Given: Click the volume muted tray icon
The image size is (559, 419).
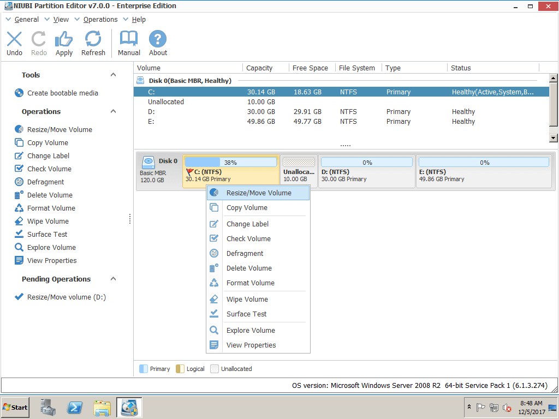Looking at the screenshot, I should 507,407.
